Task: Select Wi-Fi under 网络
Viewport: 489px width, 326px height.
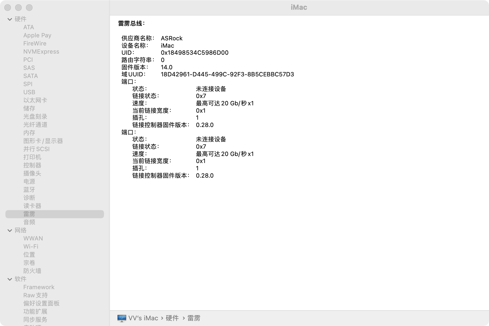Action: coord(31,247)
